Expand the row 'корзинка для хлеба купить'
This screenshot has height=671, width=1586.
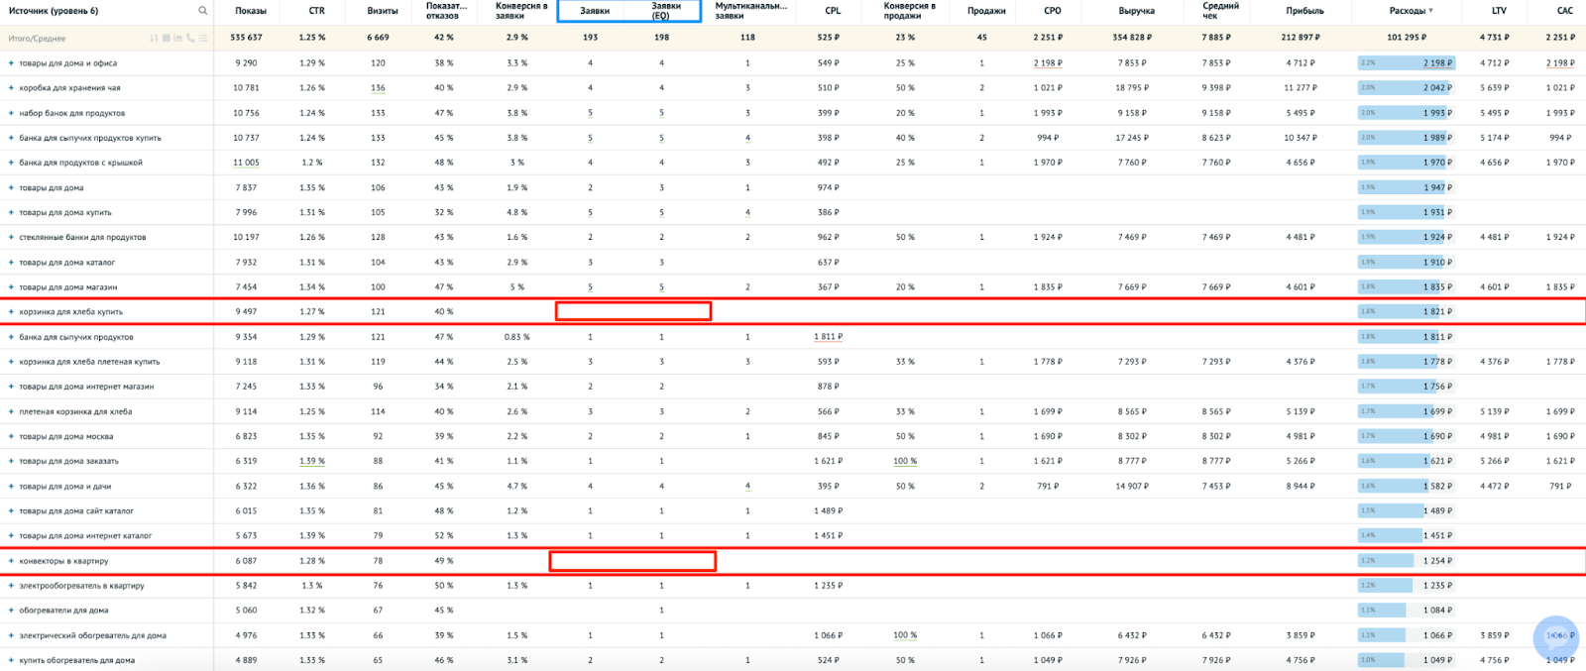pos(11,312)
